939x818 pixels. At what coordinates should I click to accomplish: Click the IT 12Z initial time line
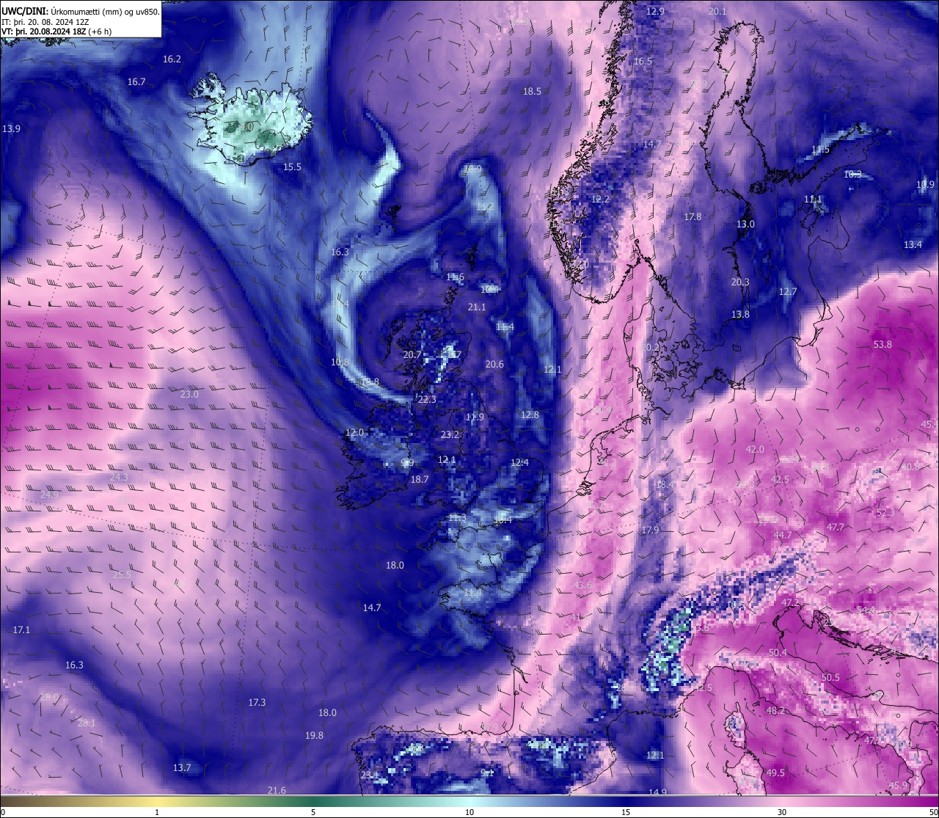click(45, 22)
